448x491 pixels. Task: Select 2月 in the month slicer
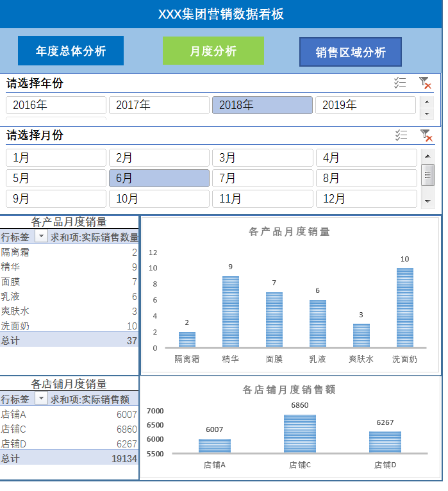[159, 158]
